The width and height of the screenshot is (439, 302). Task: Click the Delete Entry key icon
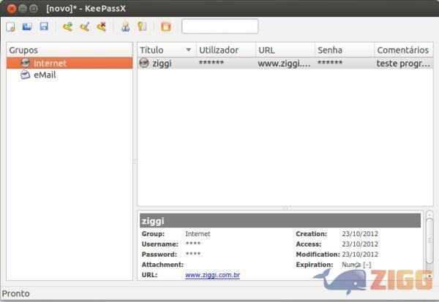point(101,27)
